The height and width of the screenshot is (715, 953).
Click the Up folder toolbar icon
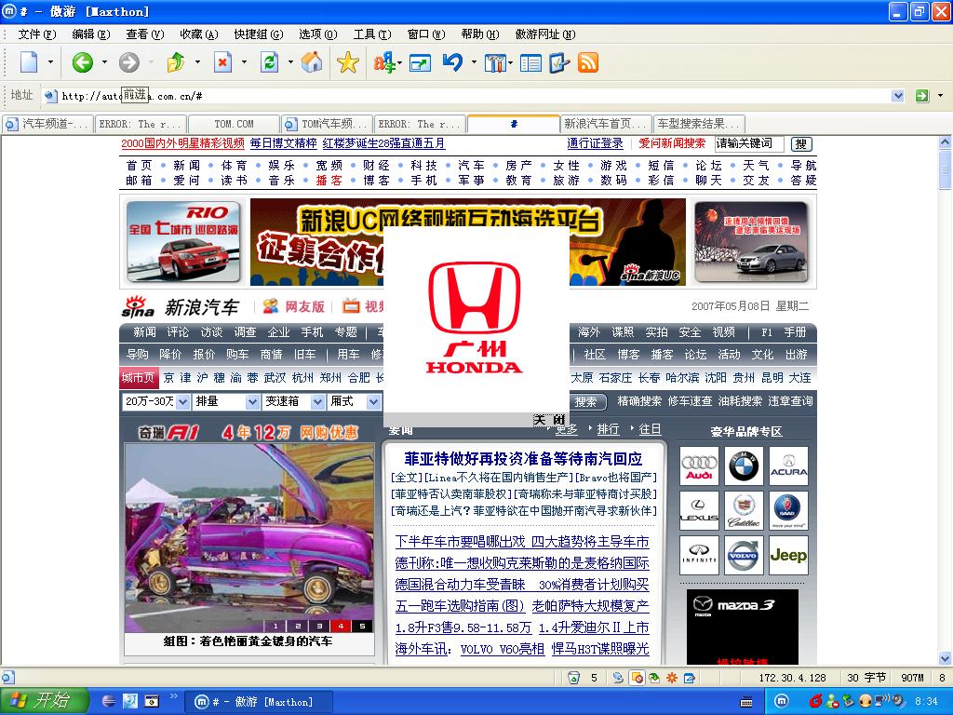click(176, 62)
